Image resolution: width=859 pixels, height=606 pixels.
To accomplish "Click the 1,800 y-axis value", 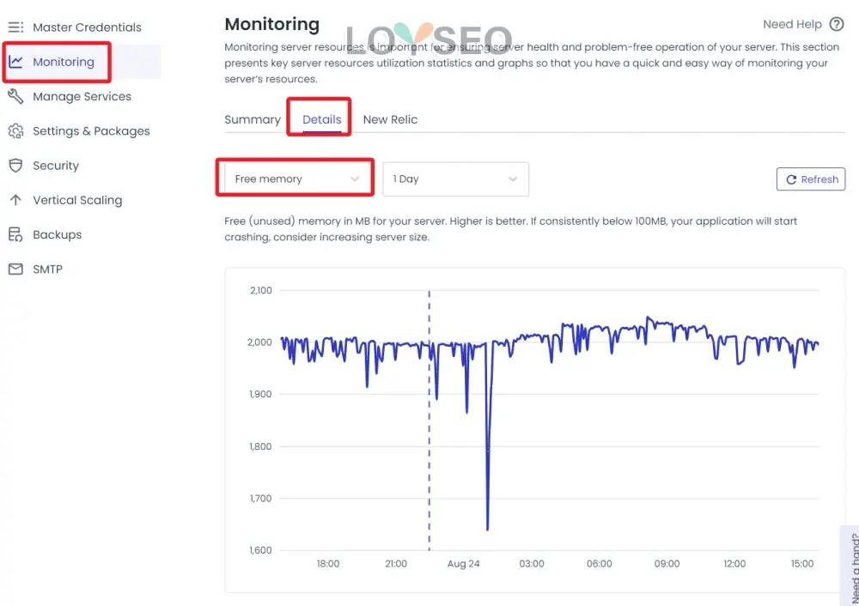I will point(261,446).
